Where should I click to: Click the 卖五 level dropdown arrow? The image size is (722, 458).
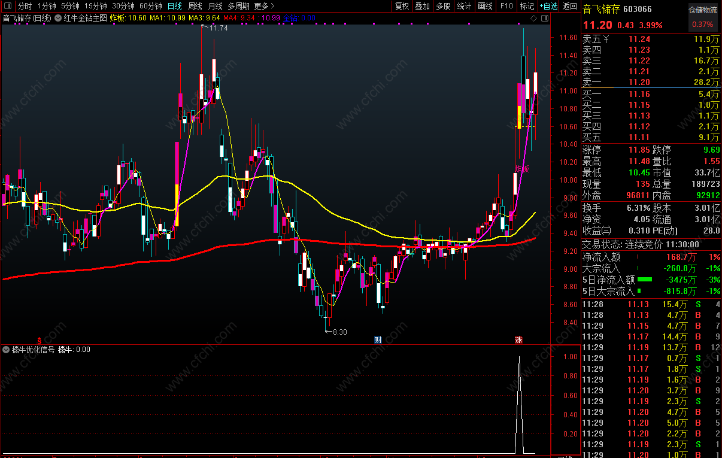pos(606,40)
